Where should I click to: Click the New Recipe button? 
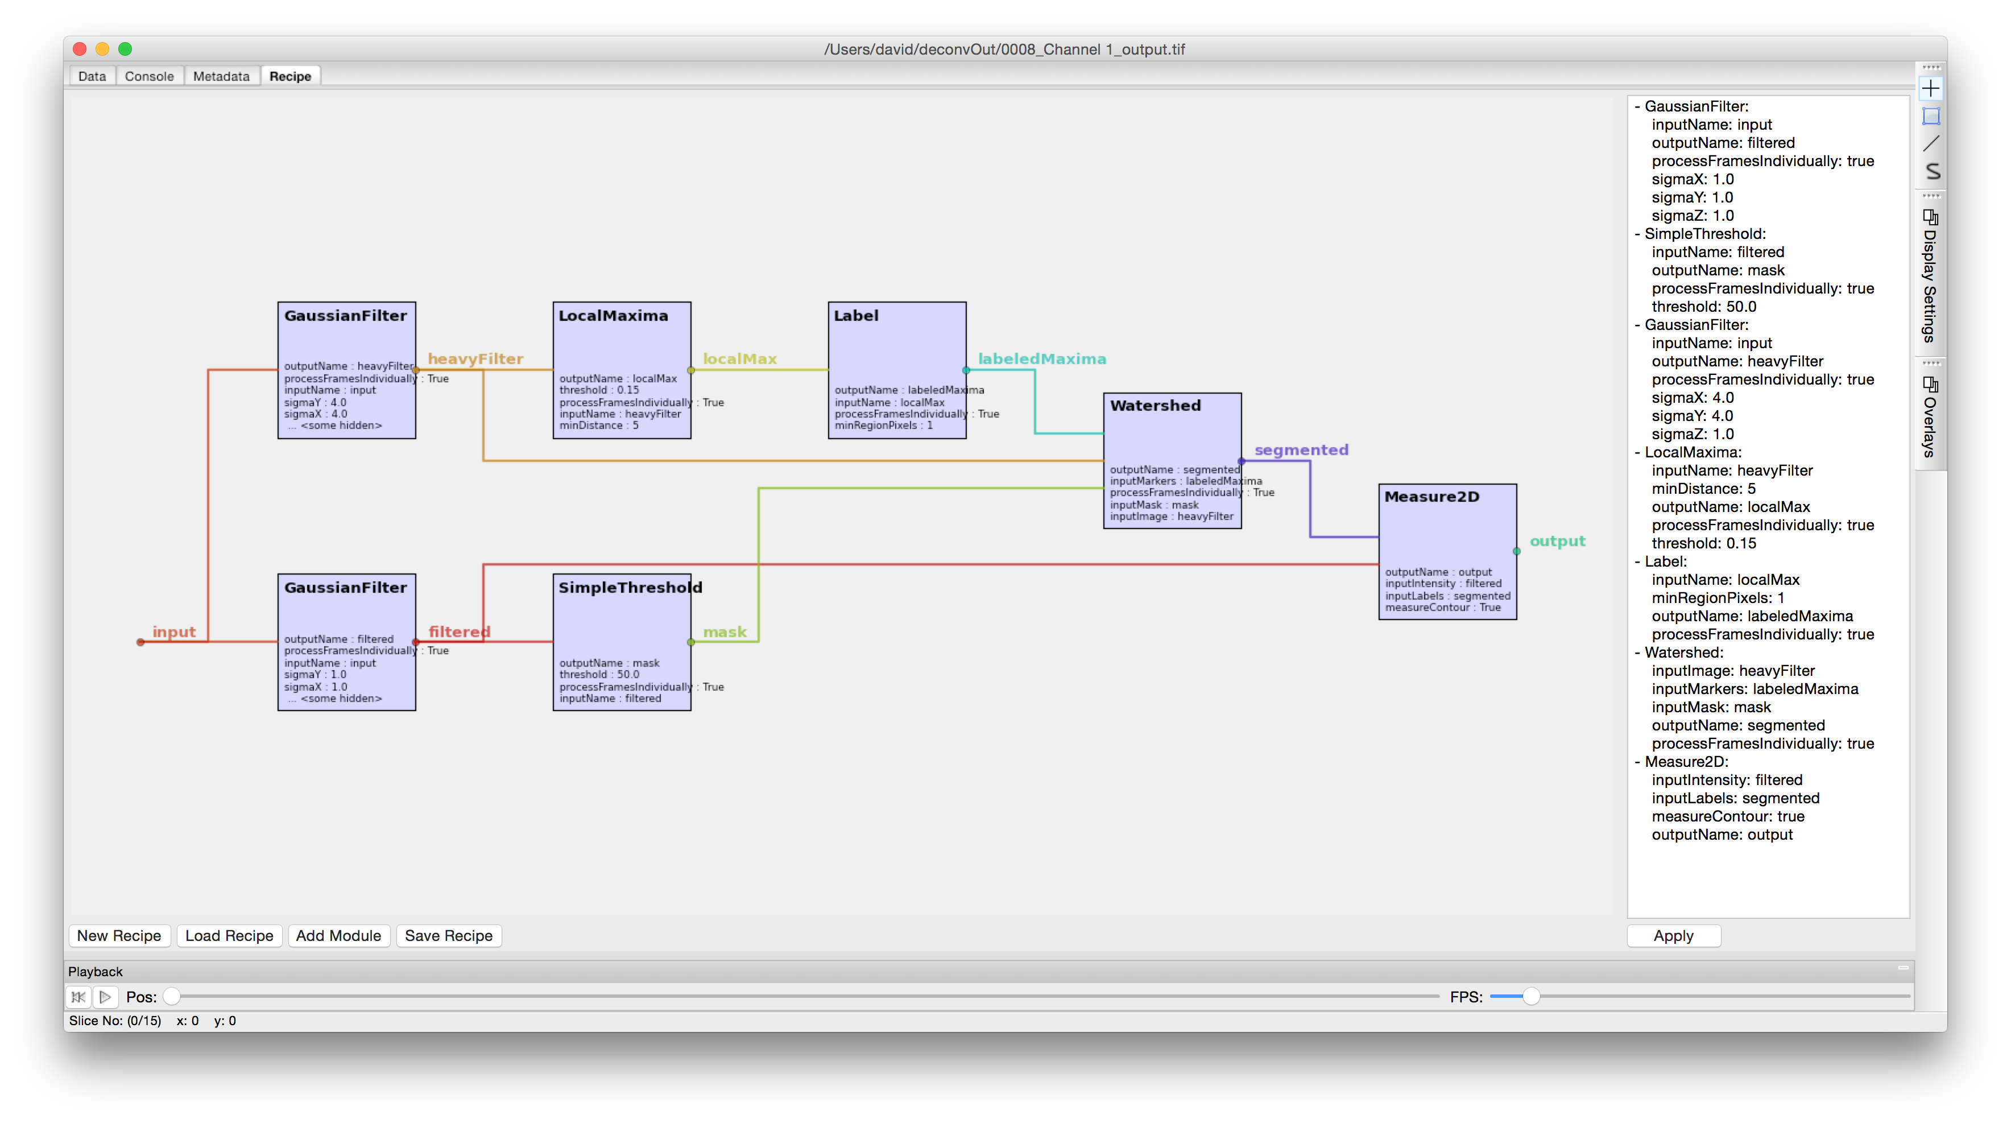tap(119, 936)
